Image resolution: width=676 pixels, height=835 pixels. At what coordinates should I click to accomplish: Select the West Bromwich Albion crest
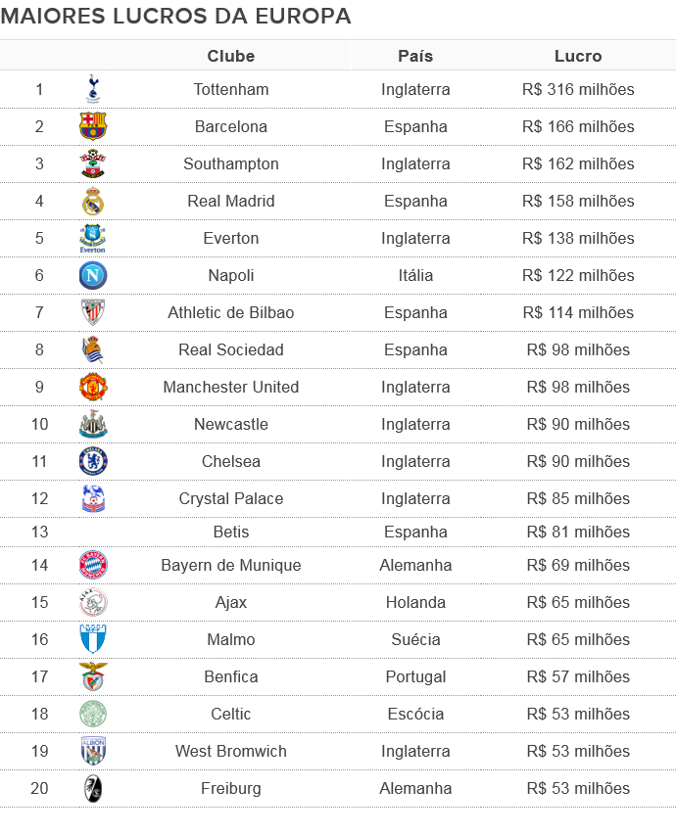click(x=93, y=751)
